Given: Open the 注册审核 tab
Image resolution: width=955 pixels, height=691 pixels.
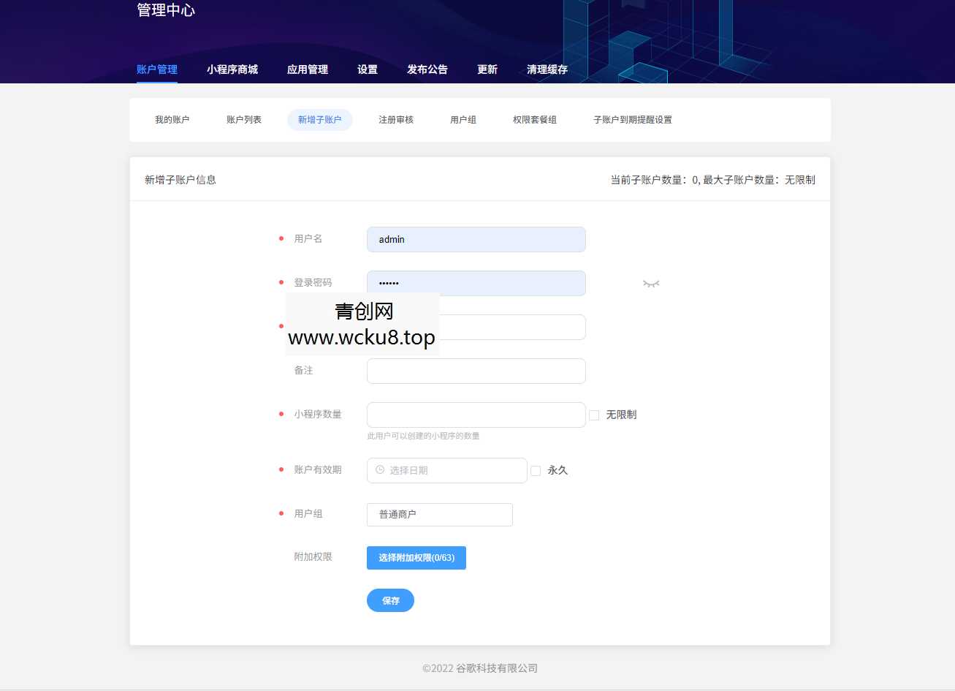Looking at the screenshot, I should pos(395,119).
